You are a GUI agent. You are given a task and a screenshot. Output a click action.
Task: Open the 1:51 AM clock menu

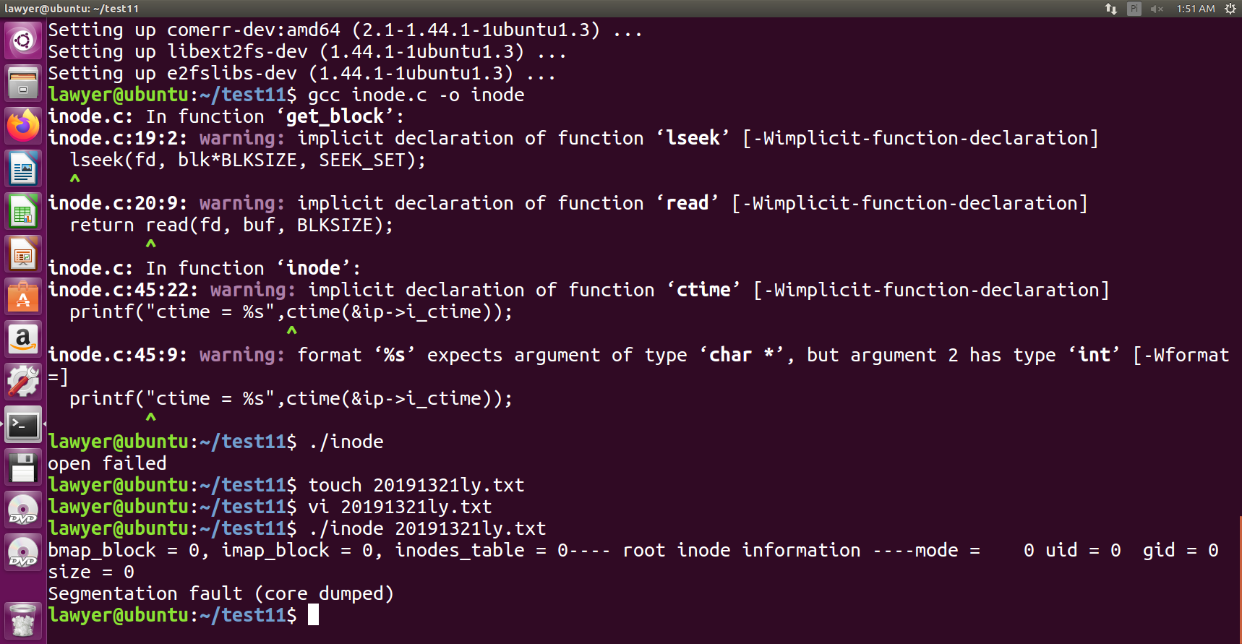coord(1195,9)
